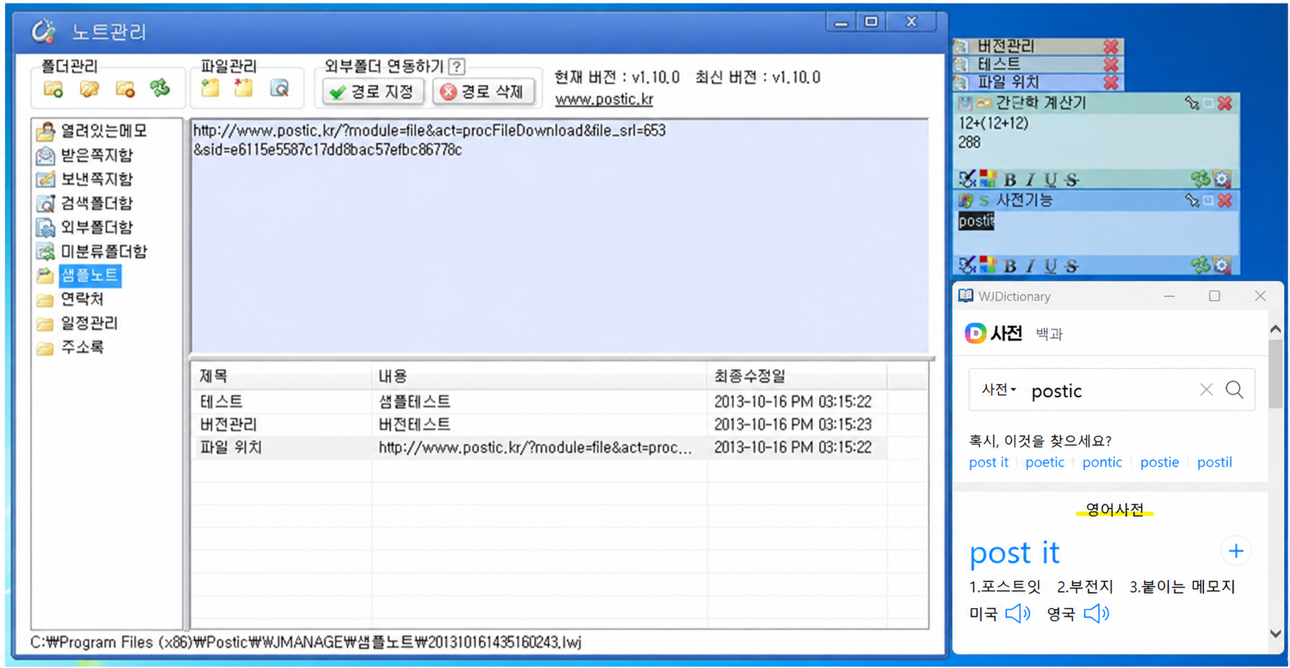Select the 사전 tab in WJDictionary
The image size is (1290, 668).
click(1006, 334)
